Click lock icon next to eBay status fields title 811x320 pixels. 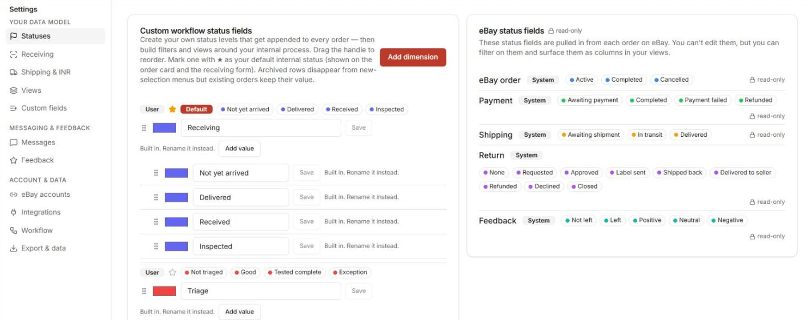click(551, 31)
